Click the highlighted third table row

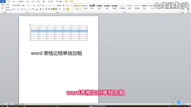click(x=59, y=31)
